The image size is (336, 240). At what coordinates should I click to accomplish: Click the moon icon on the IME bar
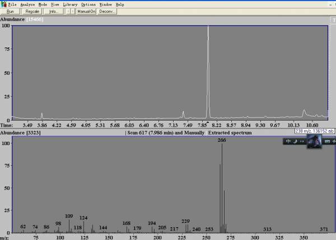[295, 141]
